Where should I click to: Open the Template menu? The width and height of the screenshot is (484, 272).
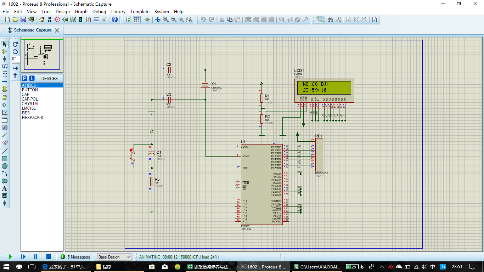tap(140, 11)
